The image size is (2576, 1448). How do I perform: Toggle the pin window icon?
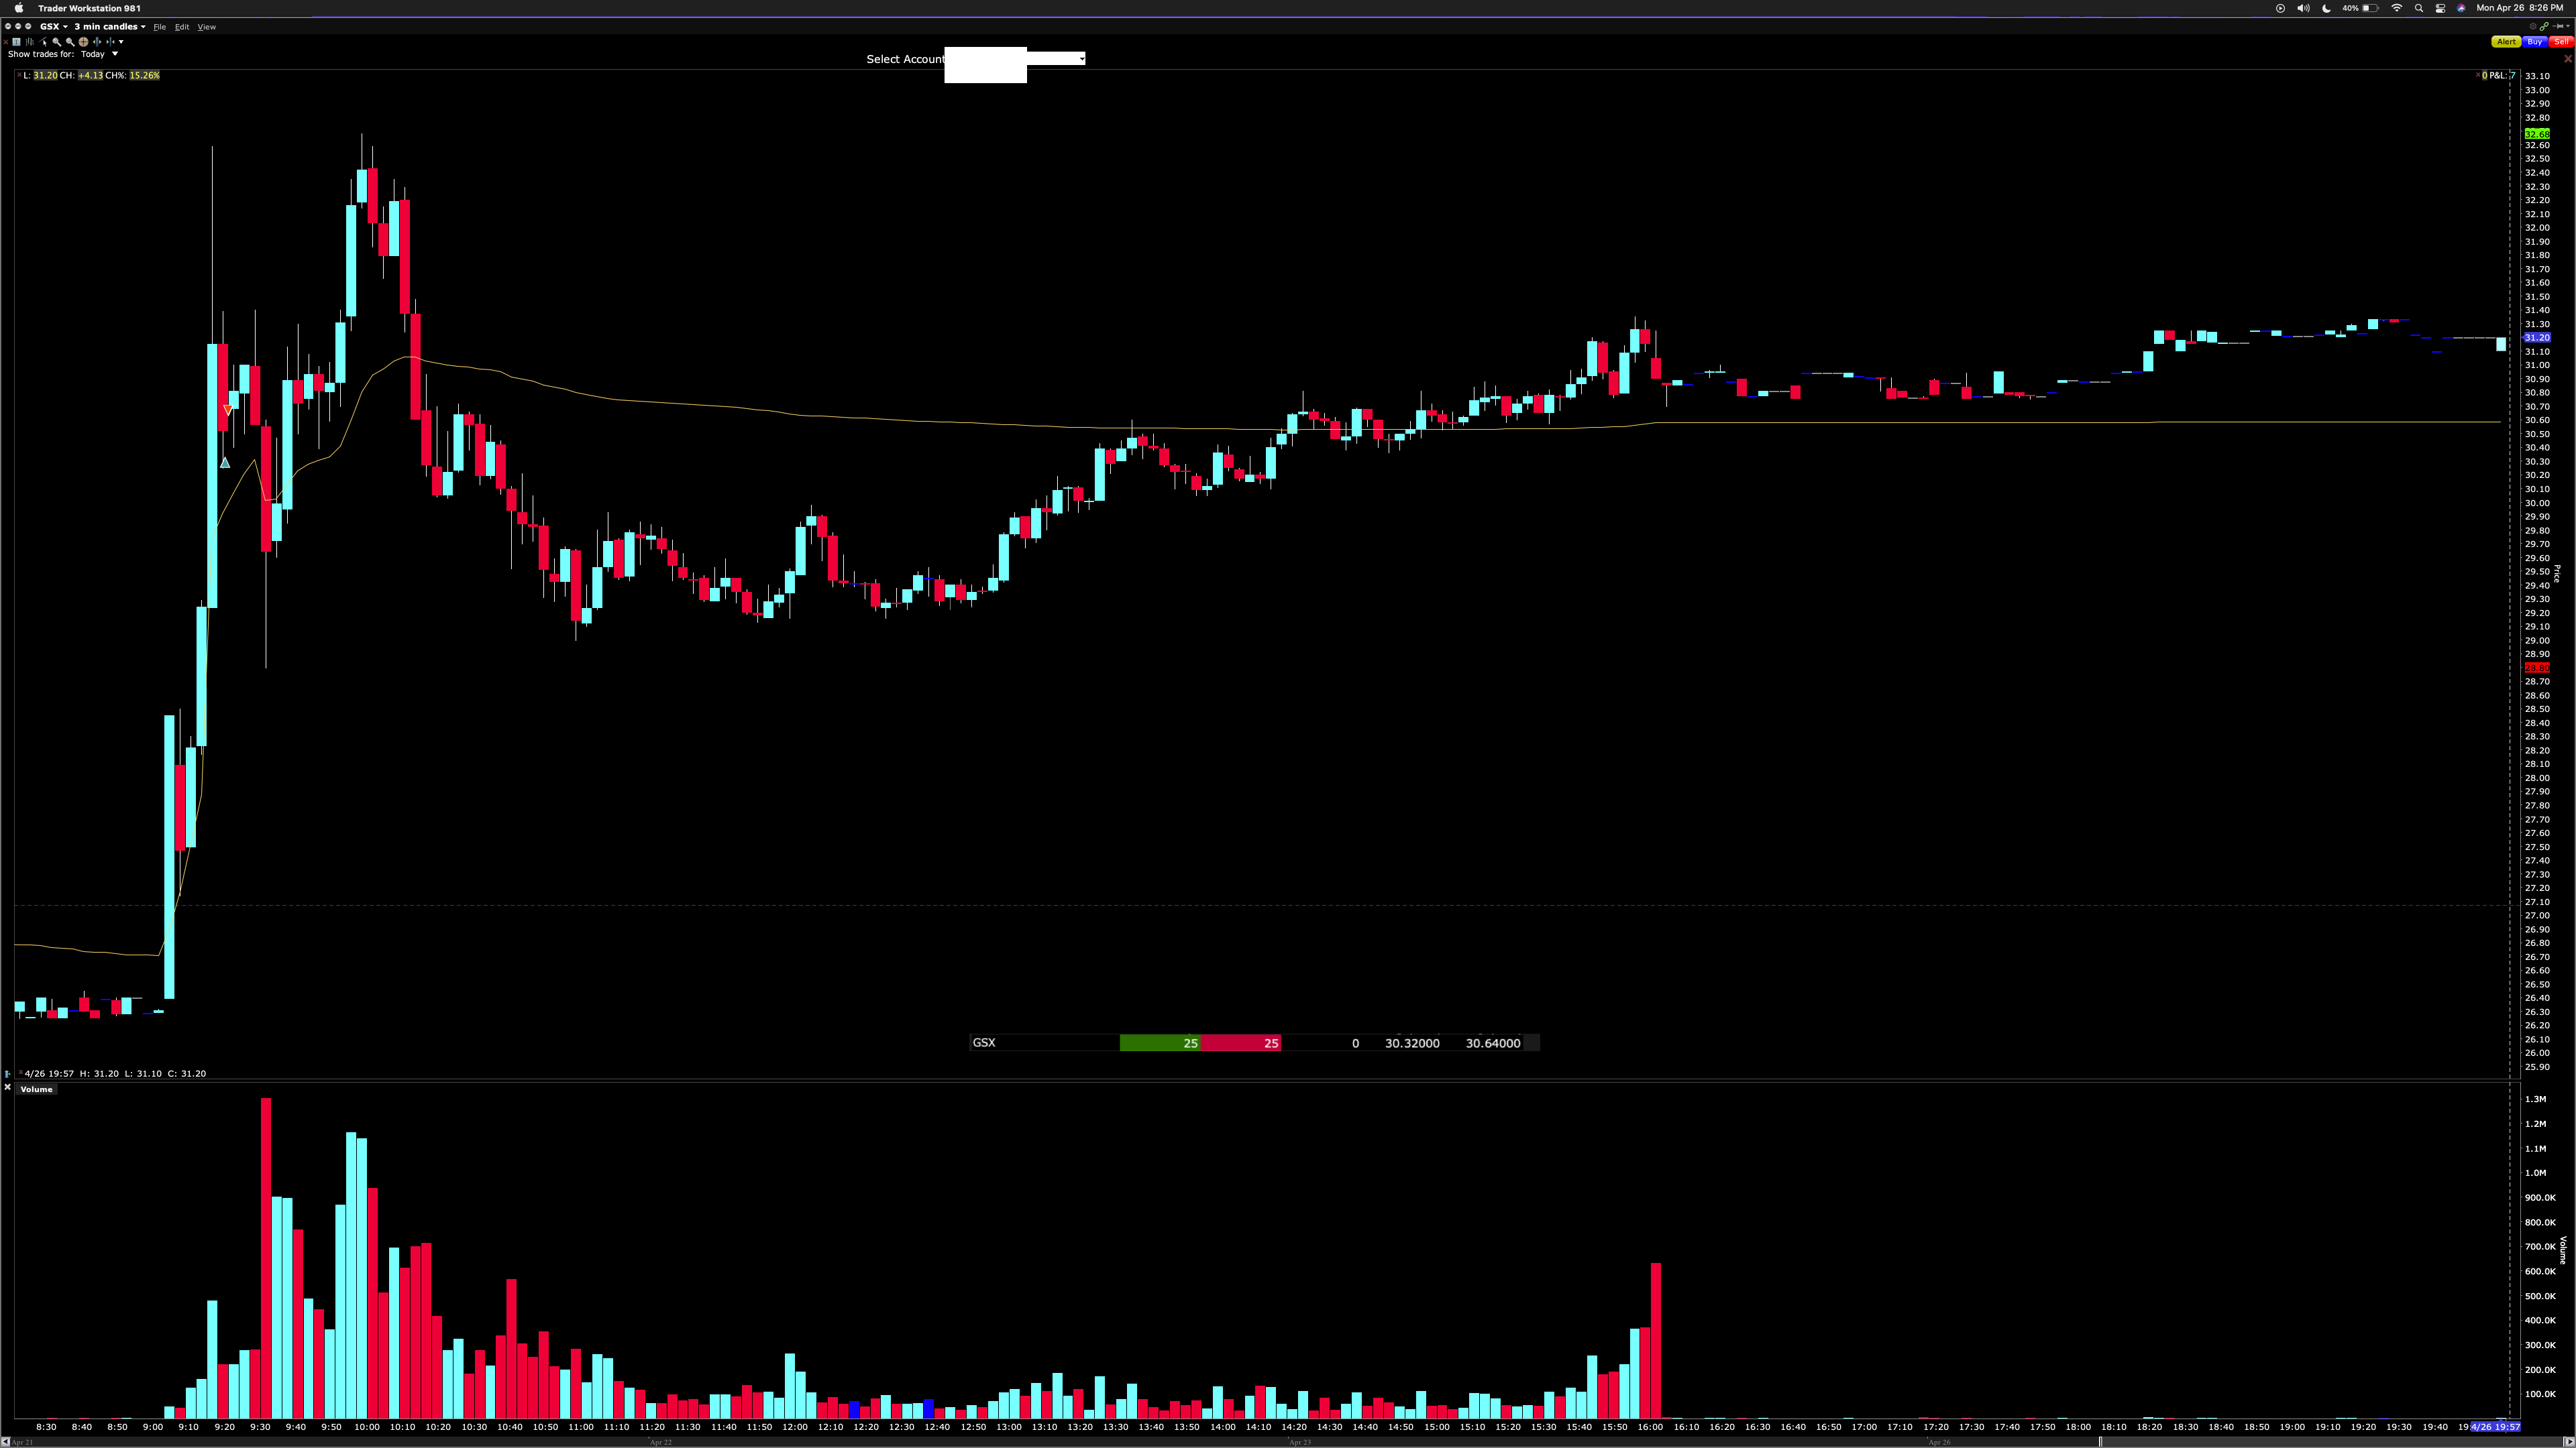[x=2558, y=27]
